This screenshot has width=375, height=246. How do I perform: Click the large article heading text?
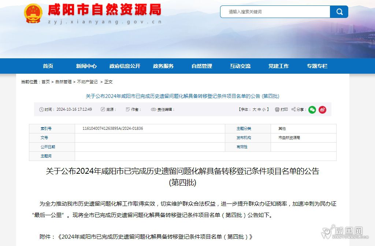pyautogui.click(x=182, y=177)
